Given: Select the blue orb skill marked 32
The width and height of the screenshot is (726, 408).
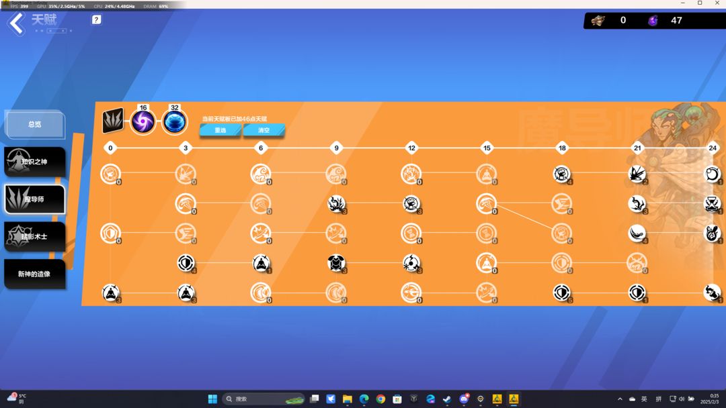Looking at the screenshot, I should coord(175,122).
